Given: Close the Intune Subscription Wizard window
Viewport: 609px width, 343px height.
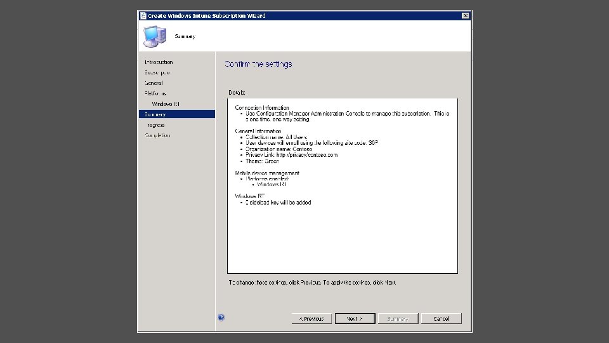Looking at the screenshot, I should (x=465, y=15).
